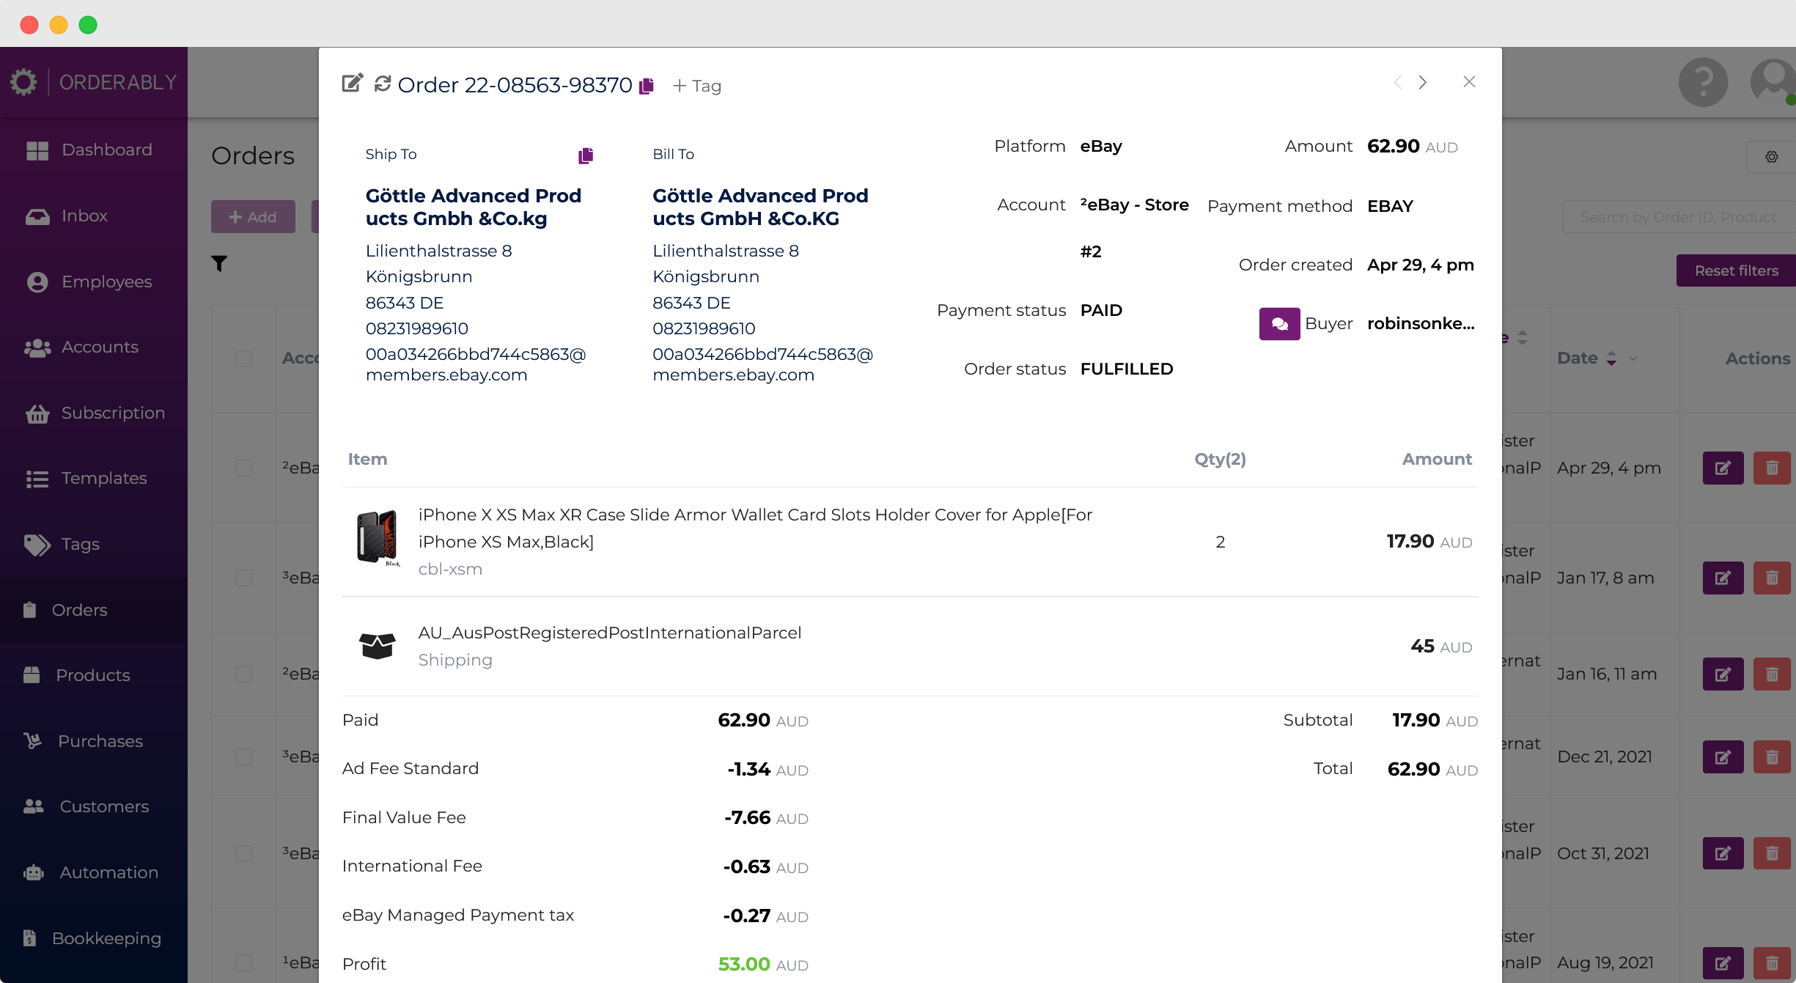This screenshot has height=983, width=1796.
Task: Edit the Jan 16, 11 am order
Action: click(1723, 674)
